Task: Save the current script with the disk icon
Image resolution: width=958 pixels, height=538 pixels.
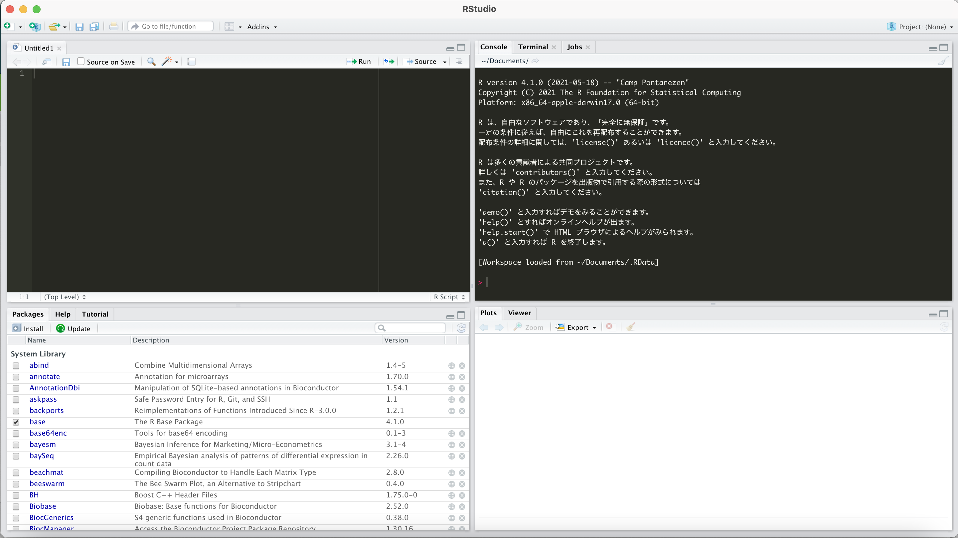Action: coord(79,26)
